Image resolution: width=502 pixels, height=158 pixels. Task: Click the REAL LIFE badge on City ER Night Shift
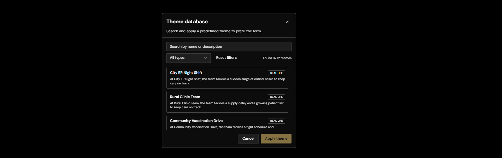[276, 73]
